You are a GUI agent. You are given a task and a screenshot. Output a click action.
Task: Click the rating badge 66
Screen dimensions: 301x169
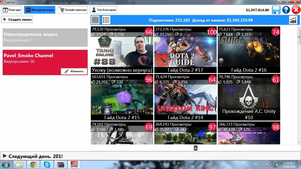(149, 32)
